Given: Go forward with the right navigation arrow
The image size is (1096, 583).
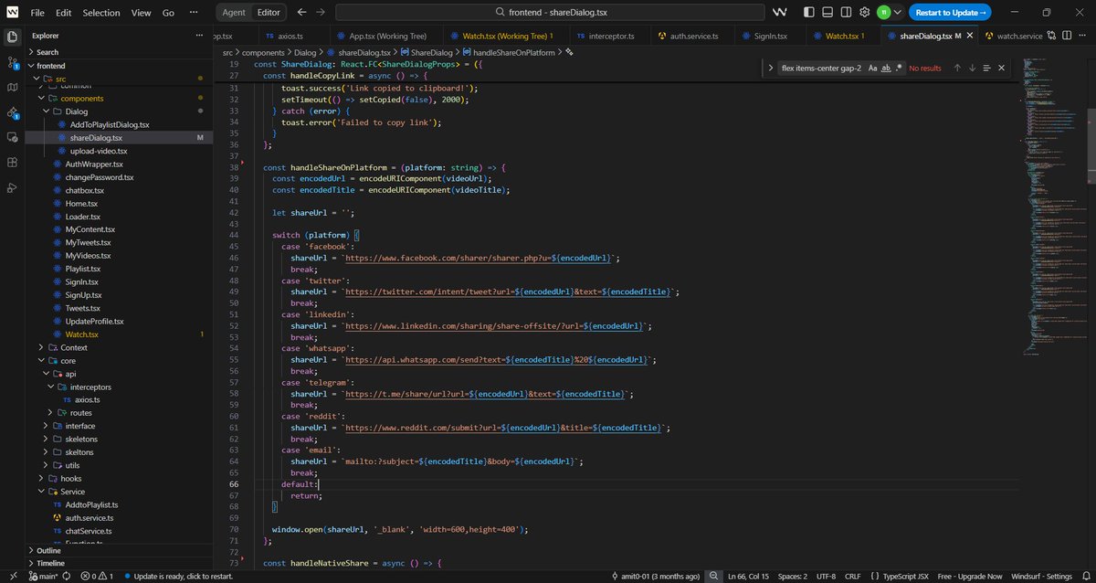Looking at the screenshot, I should [322, 13].
